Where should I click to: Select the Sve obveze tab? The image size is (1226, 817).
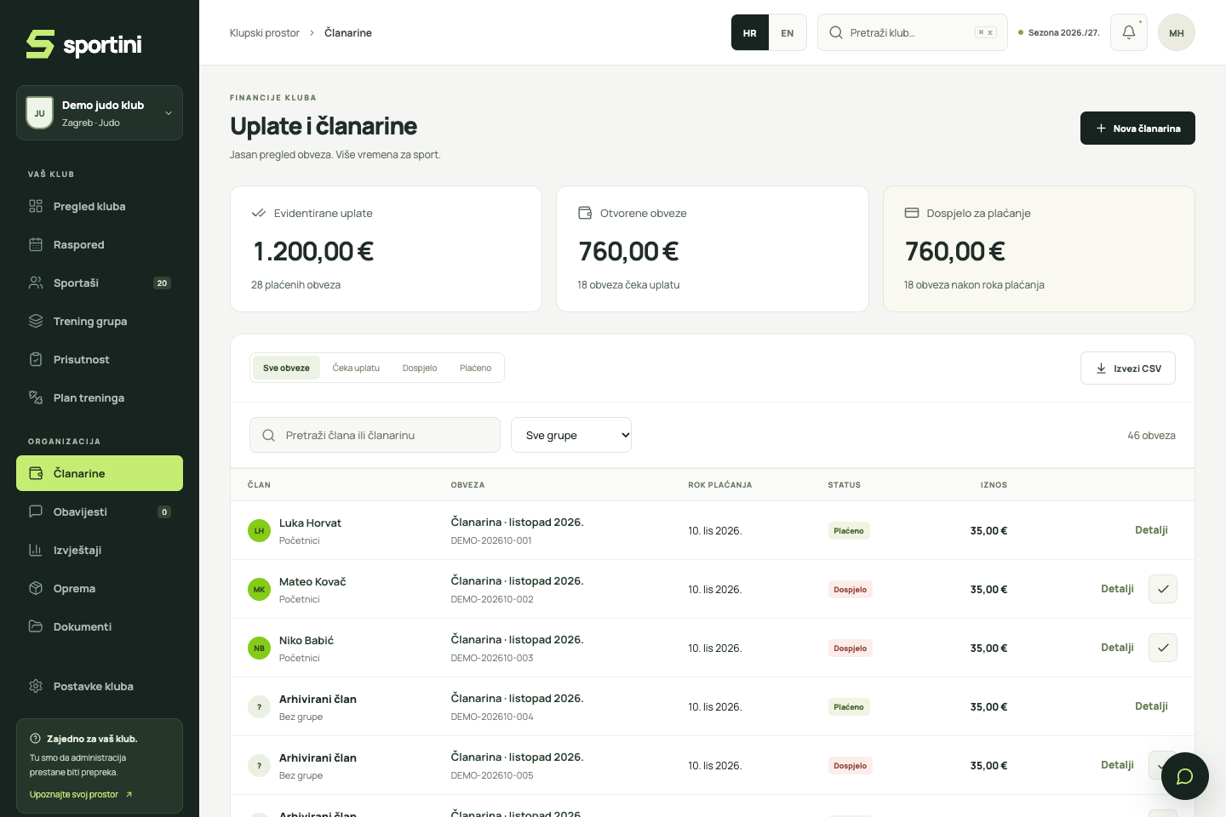[x=286, y=368]
